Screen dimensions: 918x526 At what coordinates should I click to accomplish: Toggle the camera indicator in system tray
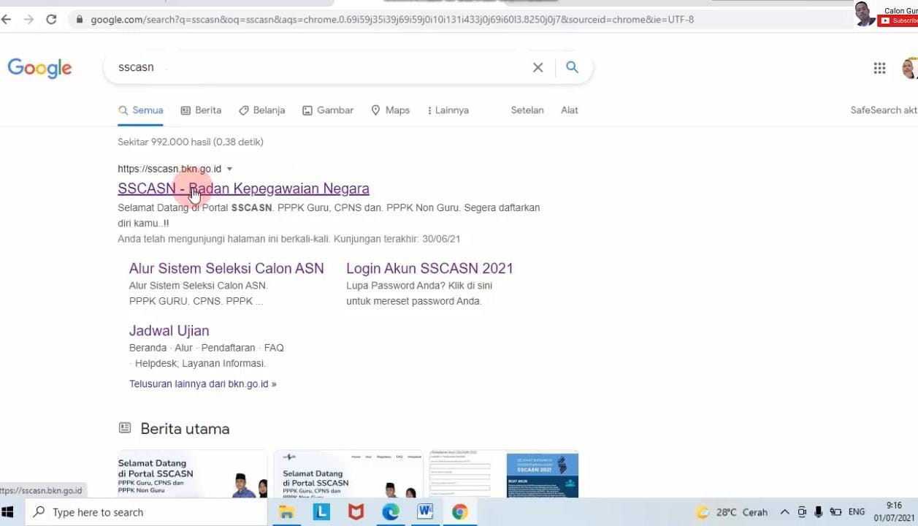pos(801,512)
